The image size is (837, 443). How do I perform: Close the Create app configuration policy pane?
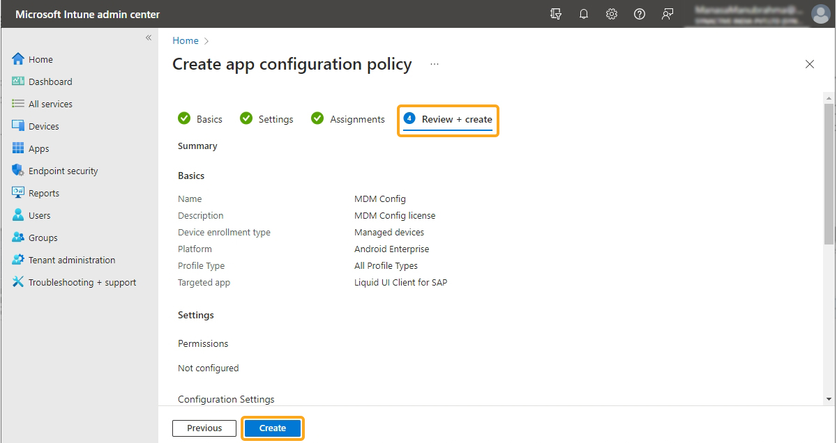click(x=810, y=64)
